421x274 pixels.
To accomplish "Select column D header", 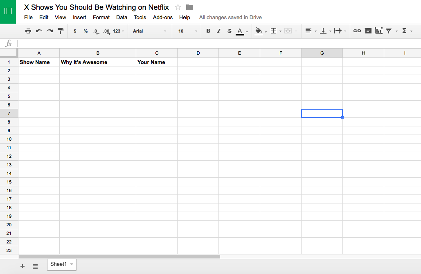I will 198,53.
